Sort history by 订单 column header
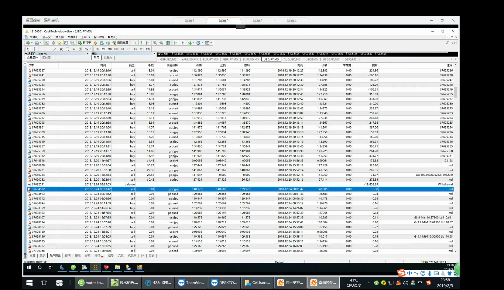The width and height of the screenshot is (504, 290). [43, 65]
